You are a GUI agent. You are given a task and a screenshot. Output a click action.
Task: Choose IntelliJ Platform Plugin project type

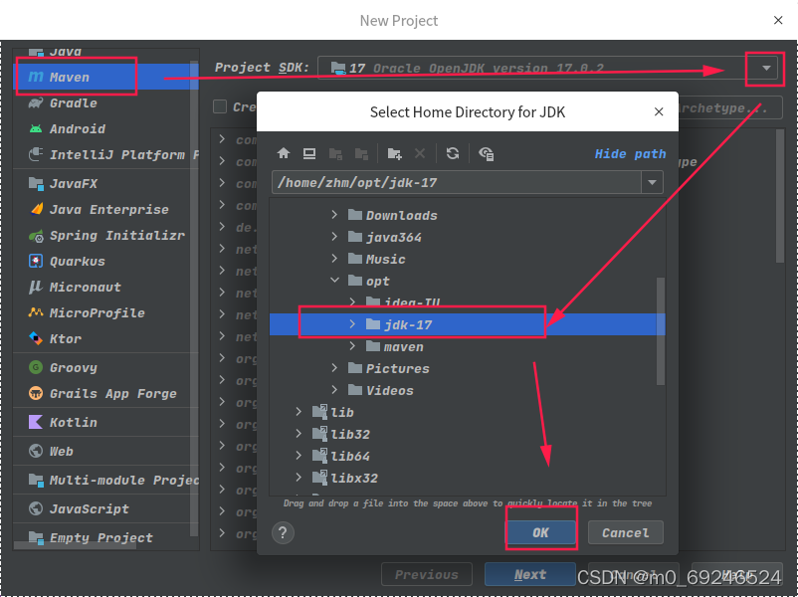(x=105, y=154)
